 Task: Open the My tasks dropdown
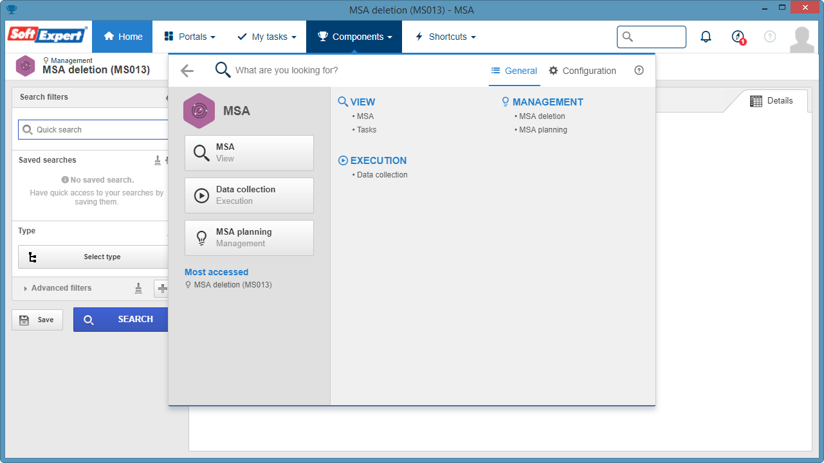[x=267, y=37]
